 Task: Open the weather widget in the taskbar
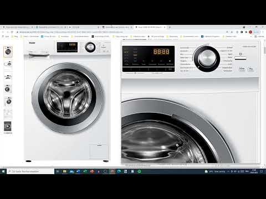(x=215, y=171)
